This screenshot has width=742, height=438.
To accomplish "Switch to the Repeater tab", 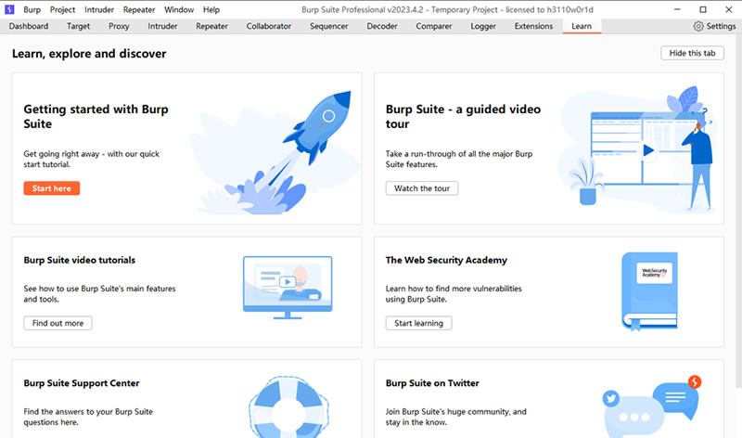I will 212,26.
